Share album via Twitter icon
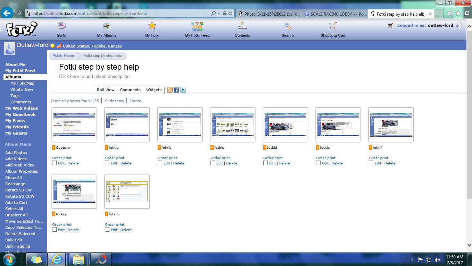472x266 pixels. pos(183,90)
